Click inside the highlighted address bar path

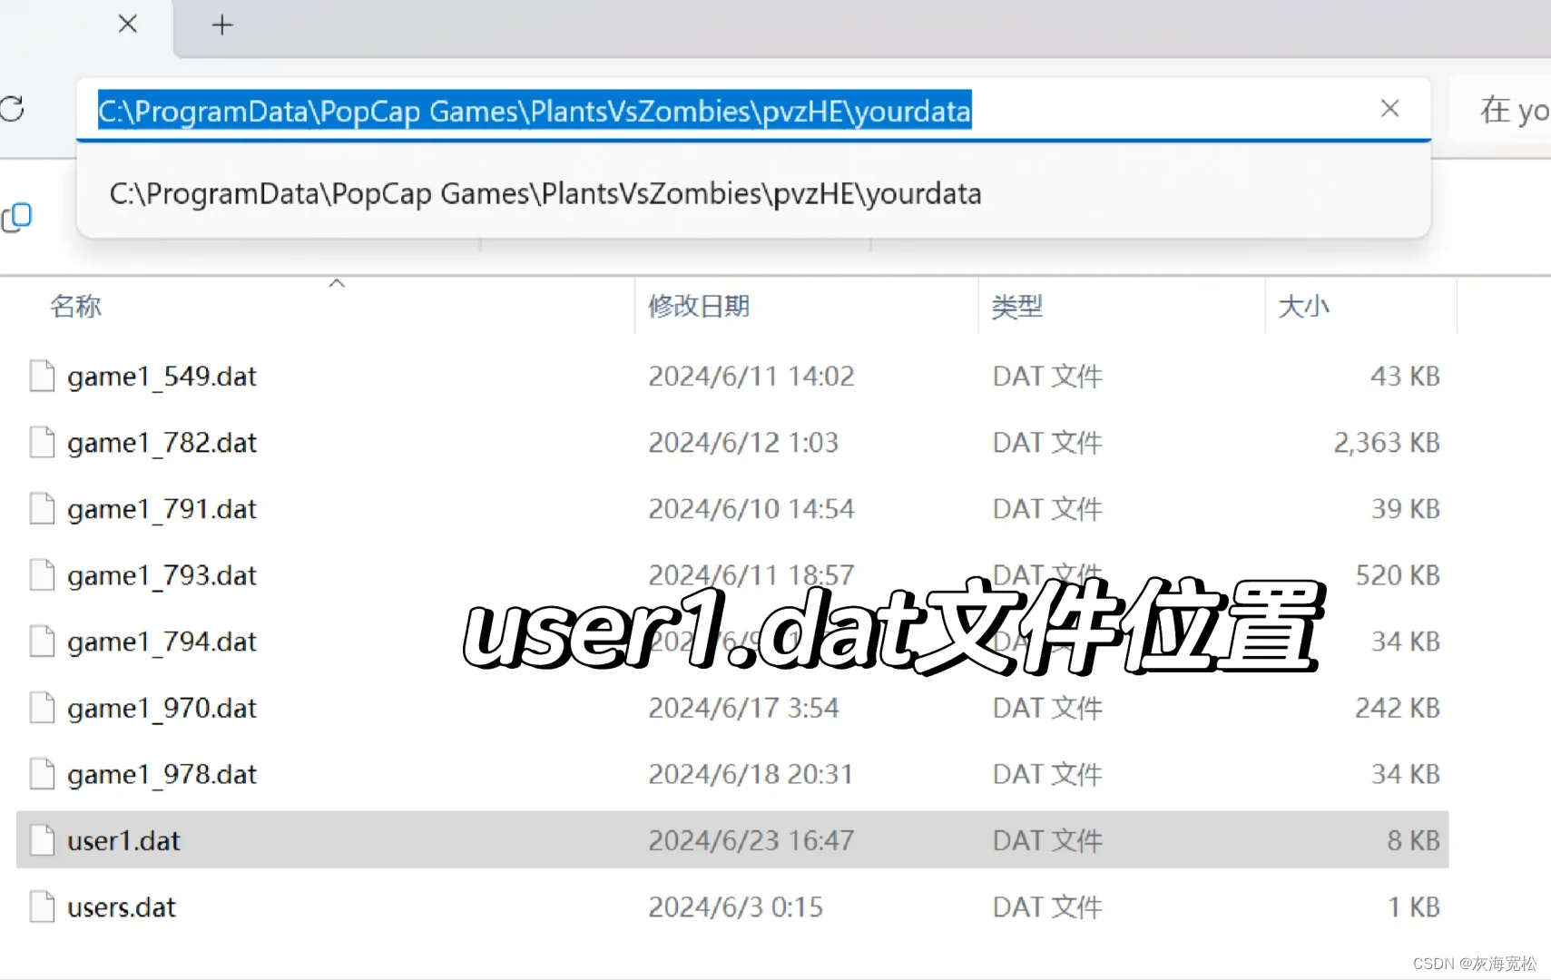coord(535,111)
